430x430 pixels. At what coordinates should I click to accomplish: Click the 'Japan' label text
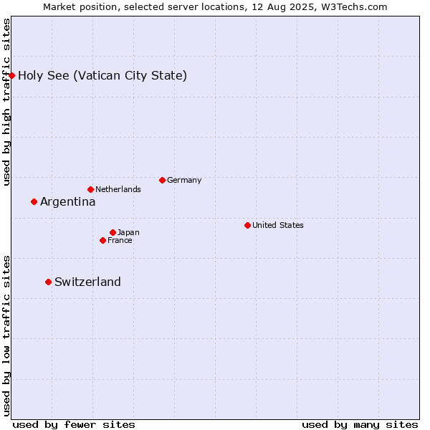click(x=128, y=232)
